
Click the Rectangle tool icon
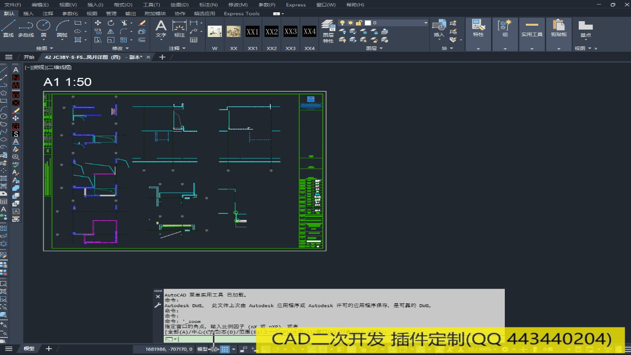(x=77, y=23)
